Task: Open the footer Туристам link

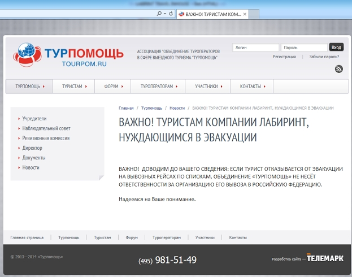Action: [x=102, y=237]
